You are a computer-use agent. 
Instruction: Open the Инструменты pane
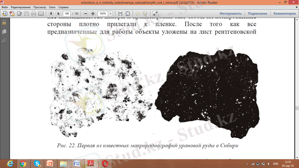point(231,13)
